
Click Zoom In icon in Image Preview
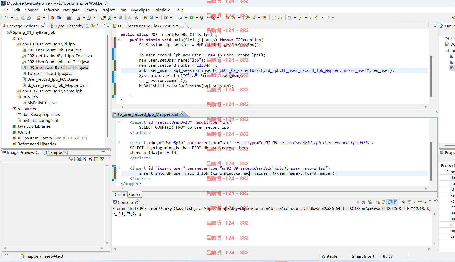click(90, 159)
